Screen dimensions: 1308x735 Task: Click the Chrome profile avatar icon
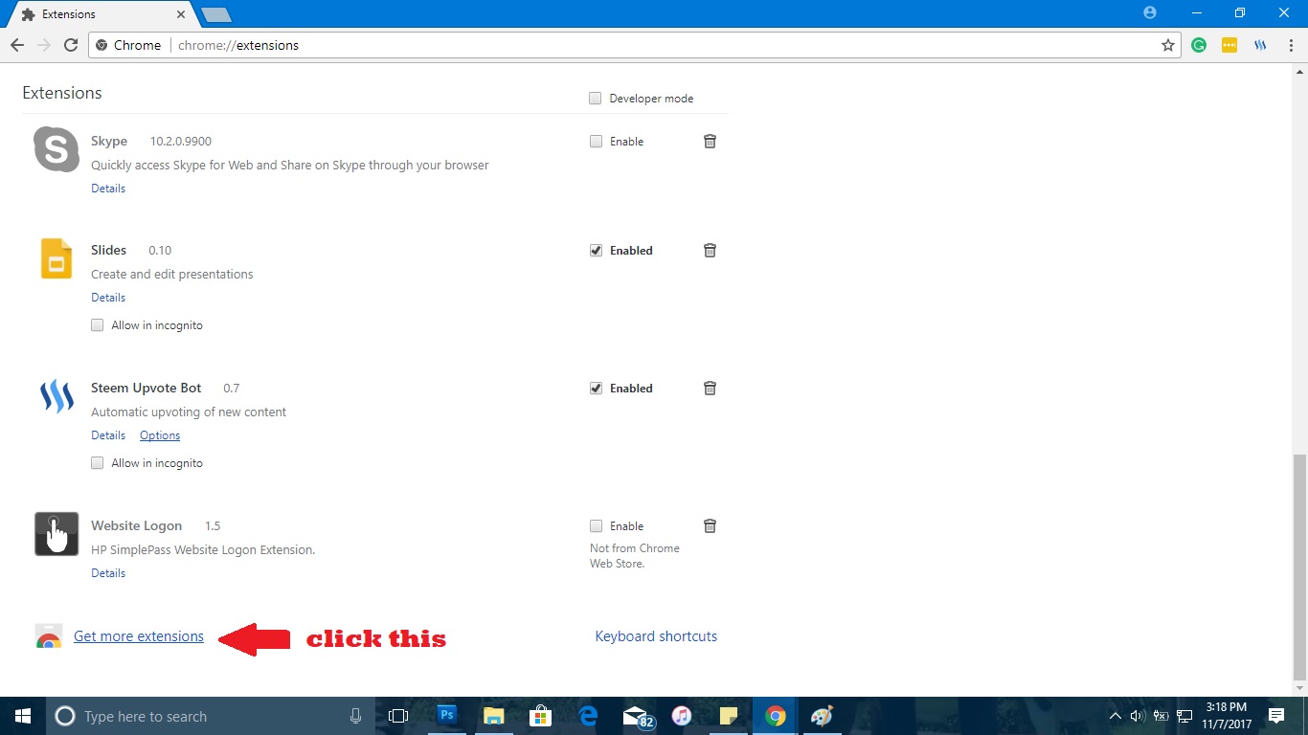click(1150, 12)
